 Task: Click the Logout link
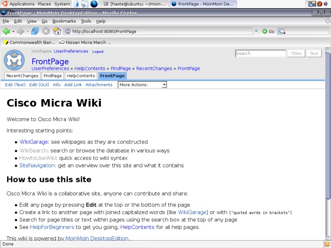(x=98, y=52)
